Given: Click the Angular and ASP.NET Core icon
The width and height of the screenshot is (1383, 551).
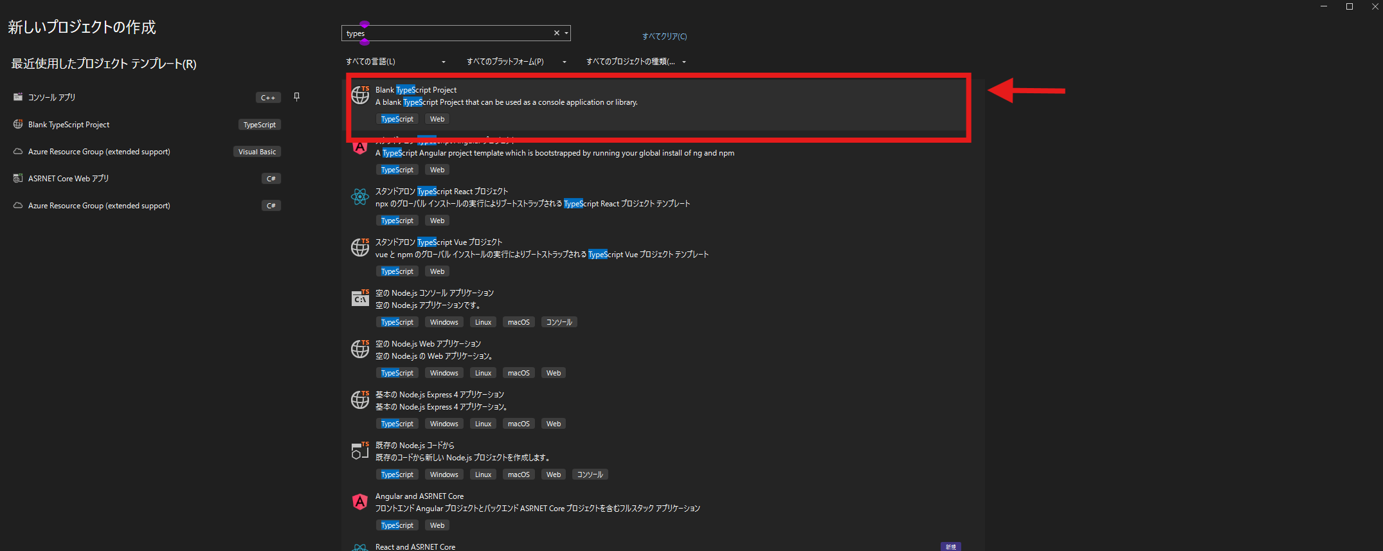Looking at the screenshot, I should click(x=360, y=501).
